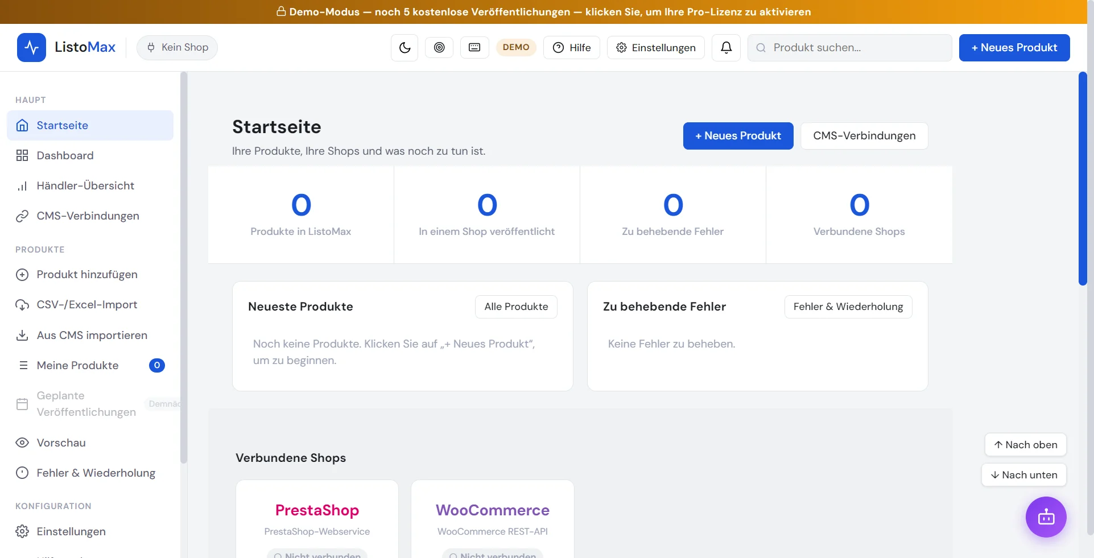The height and width of the screenshot is (558, 1094).
Task: Click the Produkt hinzufügen plus icon
Action: (x=22, y=275)
